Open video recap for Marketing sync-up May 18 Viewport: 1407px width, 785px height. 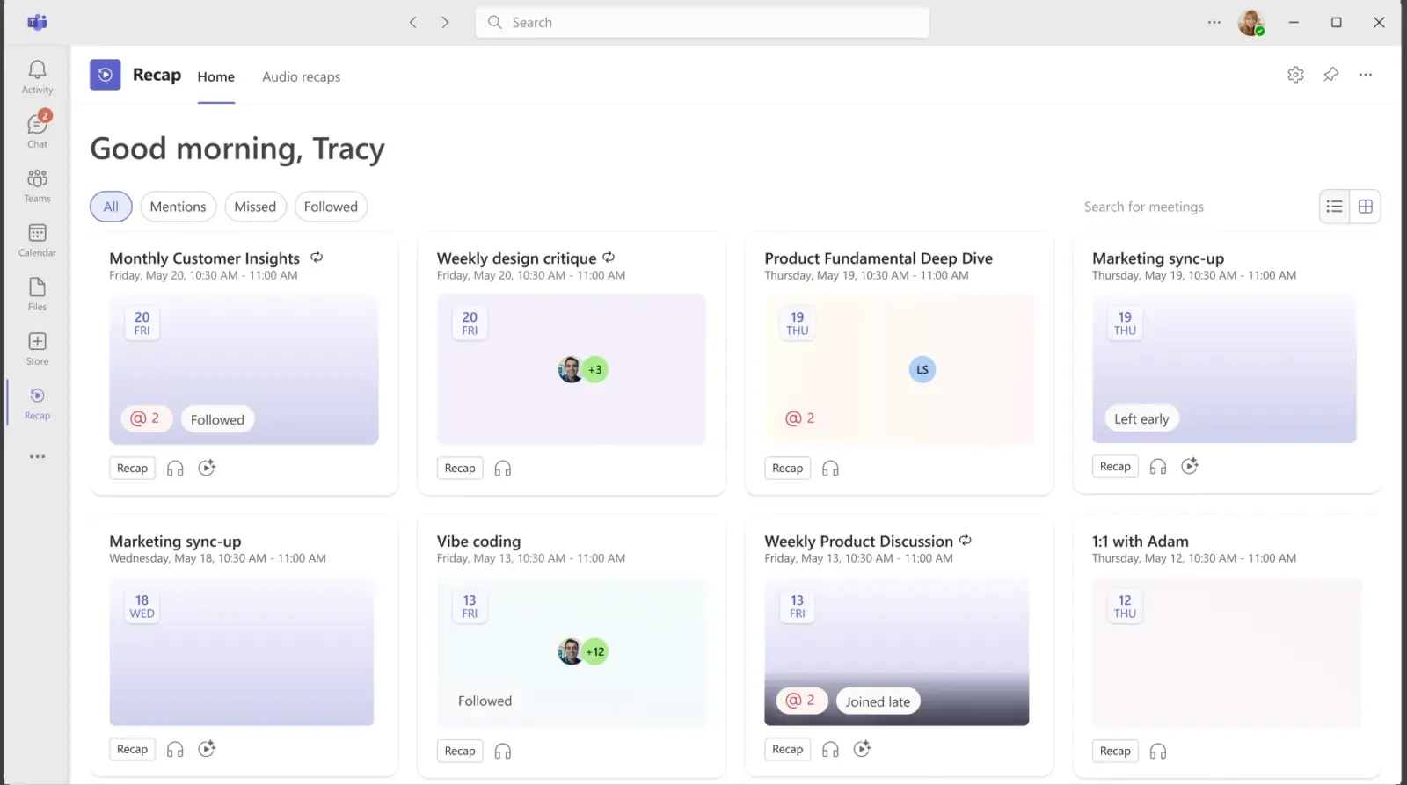[207, 749]
